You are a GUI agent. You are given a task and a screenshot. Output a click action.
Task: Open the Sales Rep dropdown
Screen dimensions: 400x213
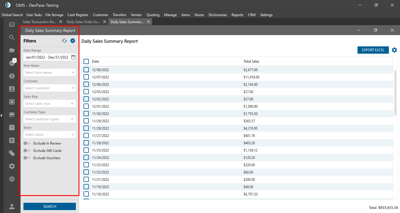[49, 104]
